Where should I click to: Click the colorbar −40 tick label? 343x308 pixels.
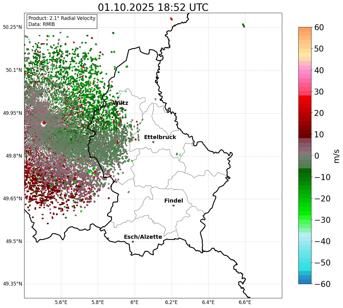322,241
